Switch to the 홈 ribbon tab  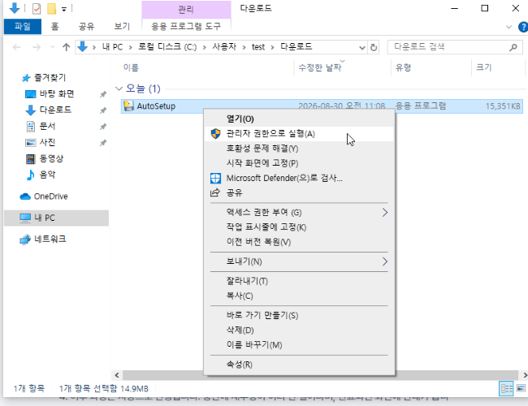[55, 26]
